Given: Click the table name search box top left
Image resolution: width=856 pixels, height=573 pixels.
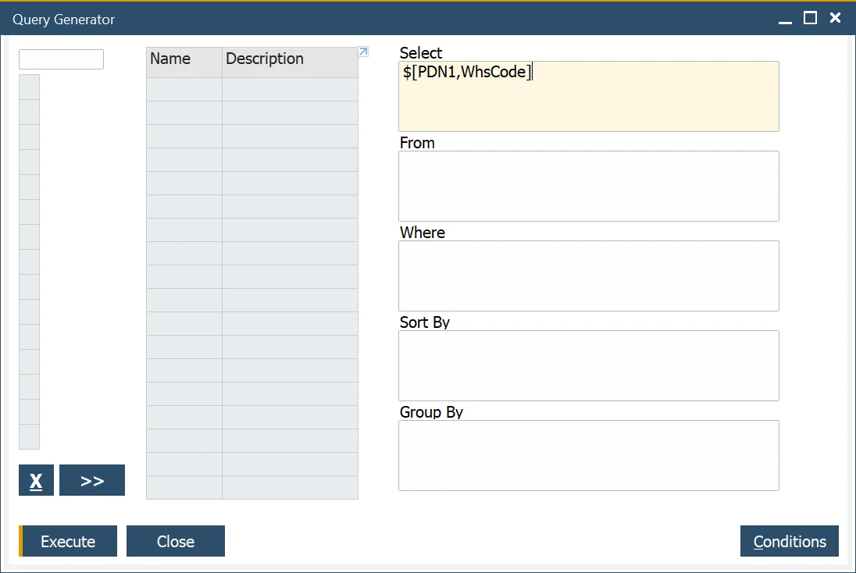Looking at the screenshot, I should (x=61, y=59).
